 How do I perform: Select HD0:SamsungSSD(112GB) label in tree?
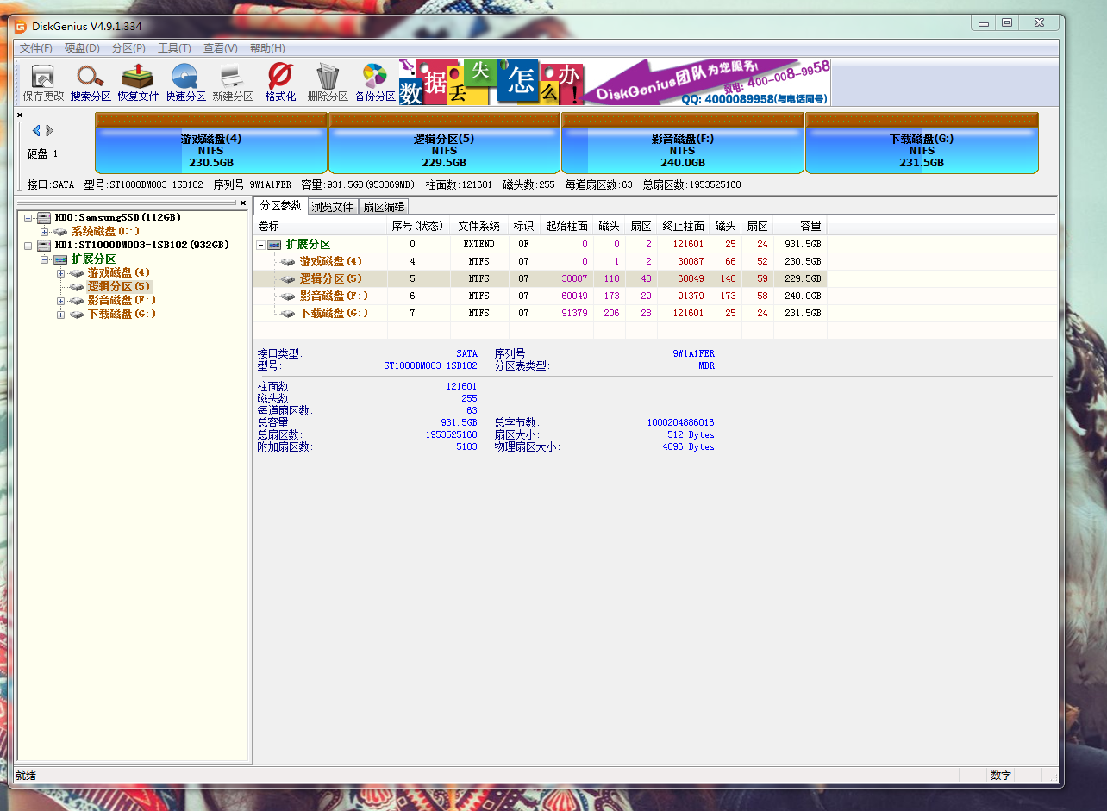tap(118, 217)
